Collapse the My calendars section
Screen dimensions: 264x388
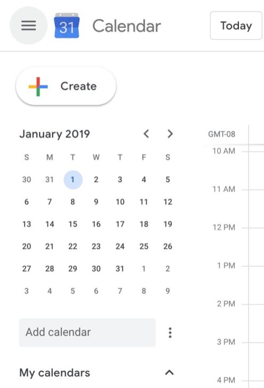[169, 373]
